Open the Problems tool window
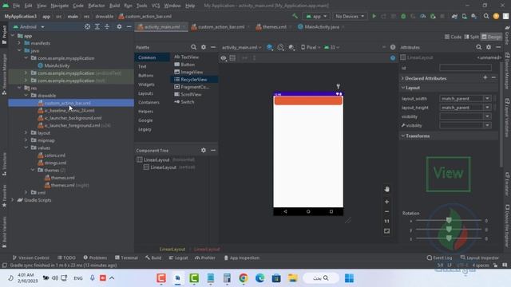This screenshot has height=287, width=511. 95,258
